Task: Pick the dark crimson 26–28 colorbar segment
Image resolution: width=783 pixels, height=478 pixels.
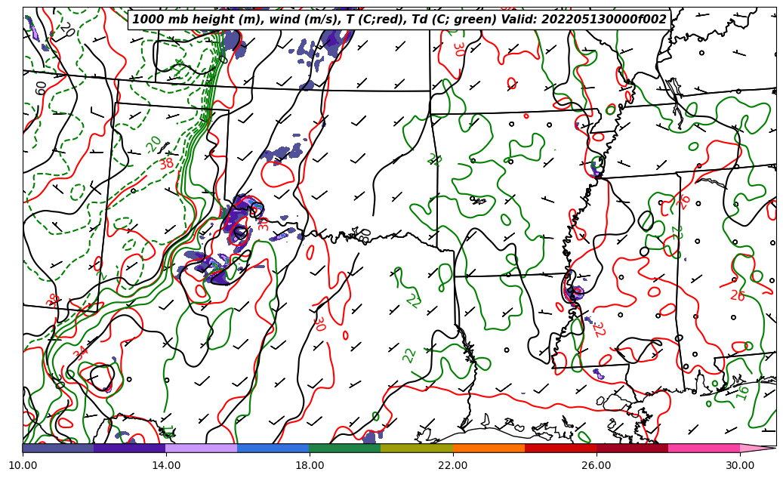Action: 632,449
